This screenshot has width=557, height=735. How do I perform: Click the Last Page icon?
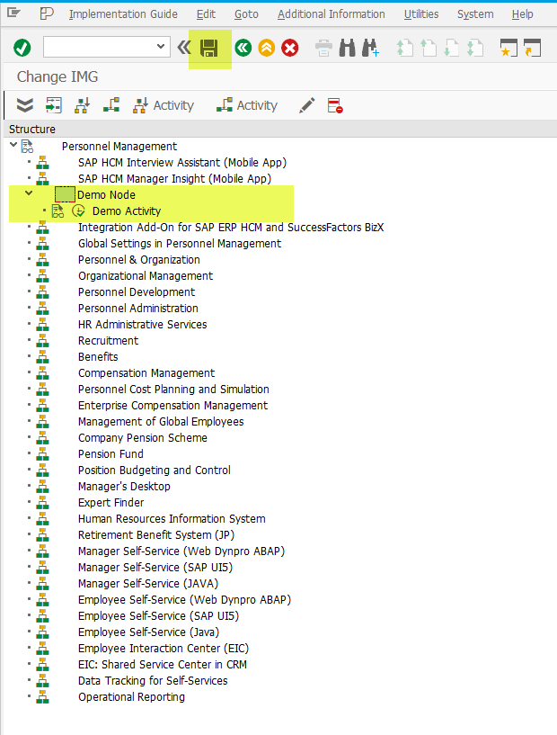(x=475, y=48)
